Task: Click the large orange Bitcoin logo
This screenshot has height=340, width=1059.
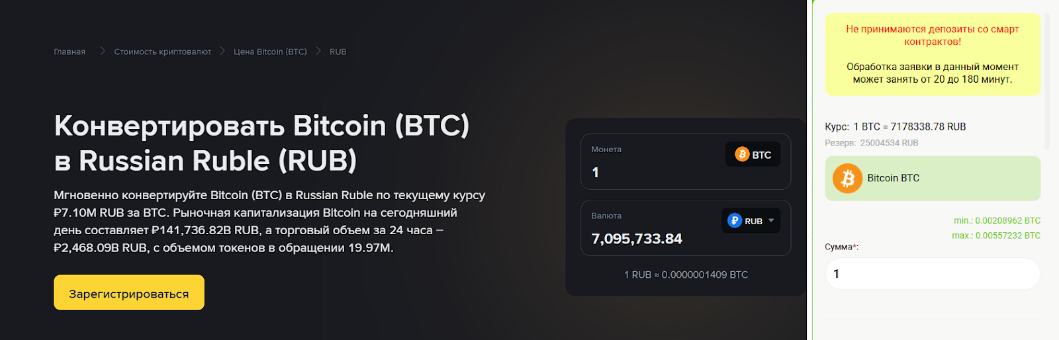Action: click(847, 179)
